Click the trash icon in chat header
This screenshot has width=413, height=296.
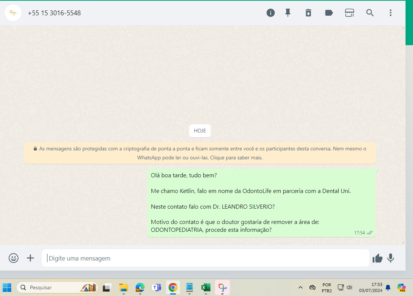pos(308,13)
